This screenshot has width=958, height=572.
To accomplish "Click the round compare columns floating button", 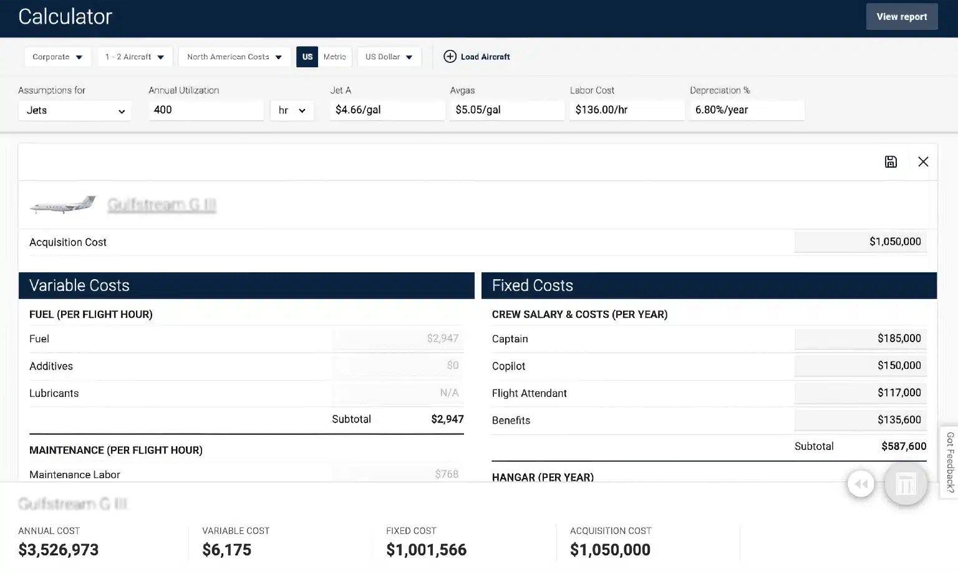I will point(905,484).
